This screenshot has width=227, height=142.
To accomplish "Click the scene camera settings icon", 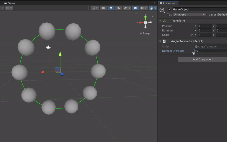I will pyautogui.click(x=142, y=8).
